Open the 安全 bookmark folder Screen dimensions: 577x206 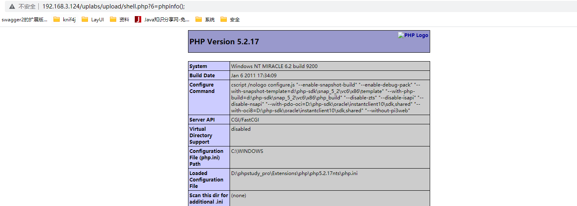click(x=230, y=19)
